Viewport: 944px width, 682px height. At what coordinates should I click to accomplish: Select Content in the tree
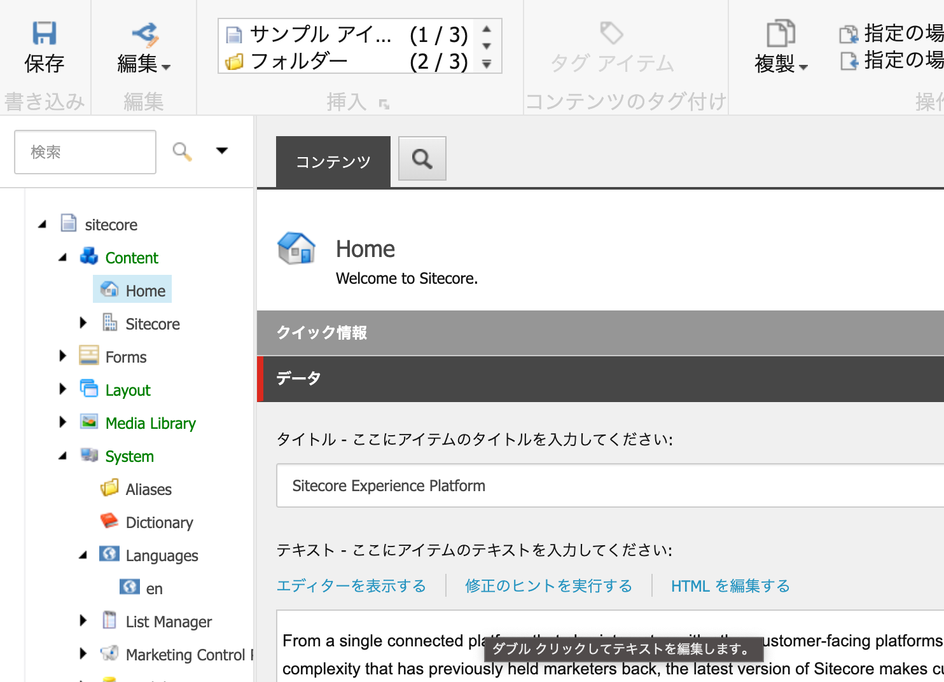point(132,258)
